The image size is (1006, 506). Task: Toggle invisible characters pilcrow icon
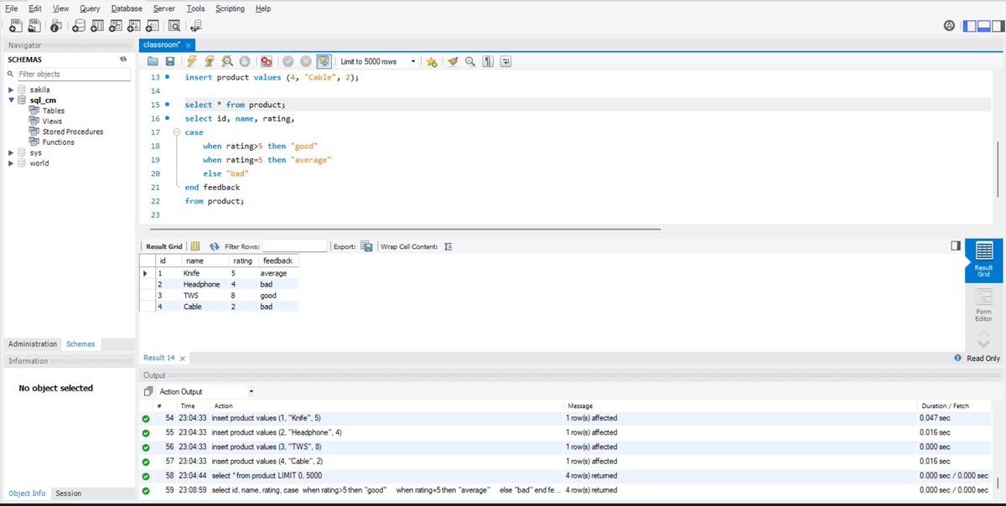pos(488,61)
